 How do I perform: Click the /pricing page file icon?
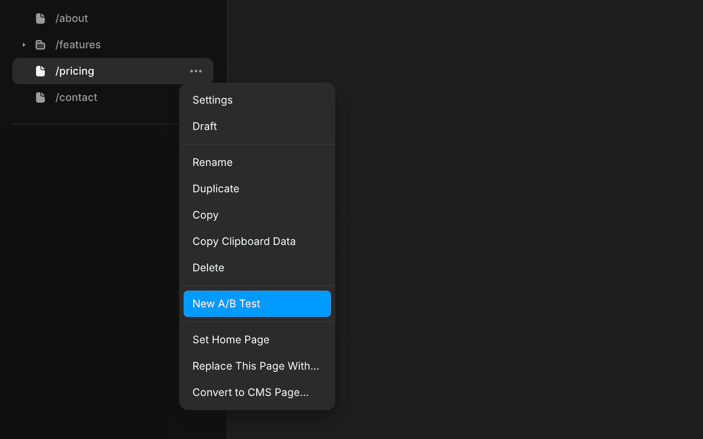(40, 71)
